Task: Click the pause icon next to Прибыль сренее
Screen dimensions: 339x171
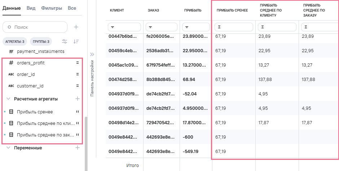Action: (x=77, y=112)
